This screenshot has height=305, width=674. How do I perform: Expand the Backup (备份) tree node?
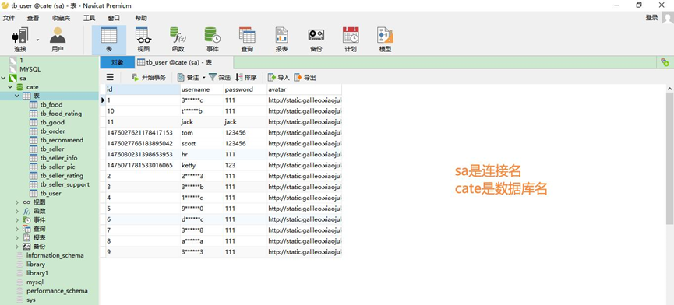coord(17,246)
